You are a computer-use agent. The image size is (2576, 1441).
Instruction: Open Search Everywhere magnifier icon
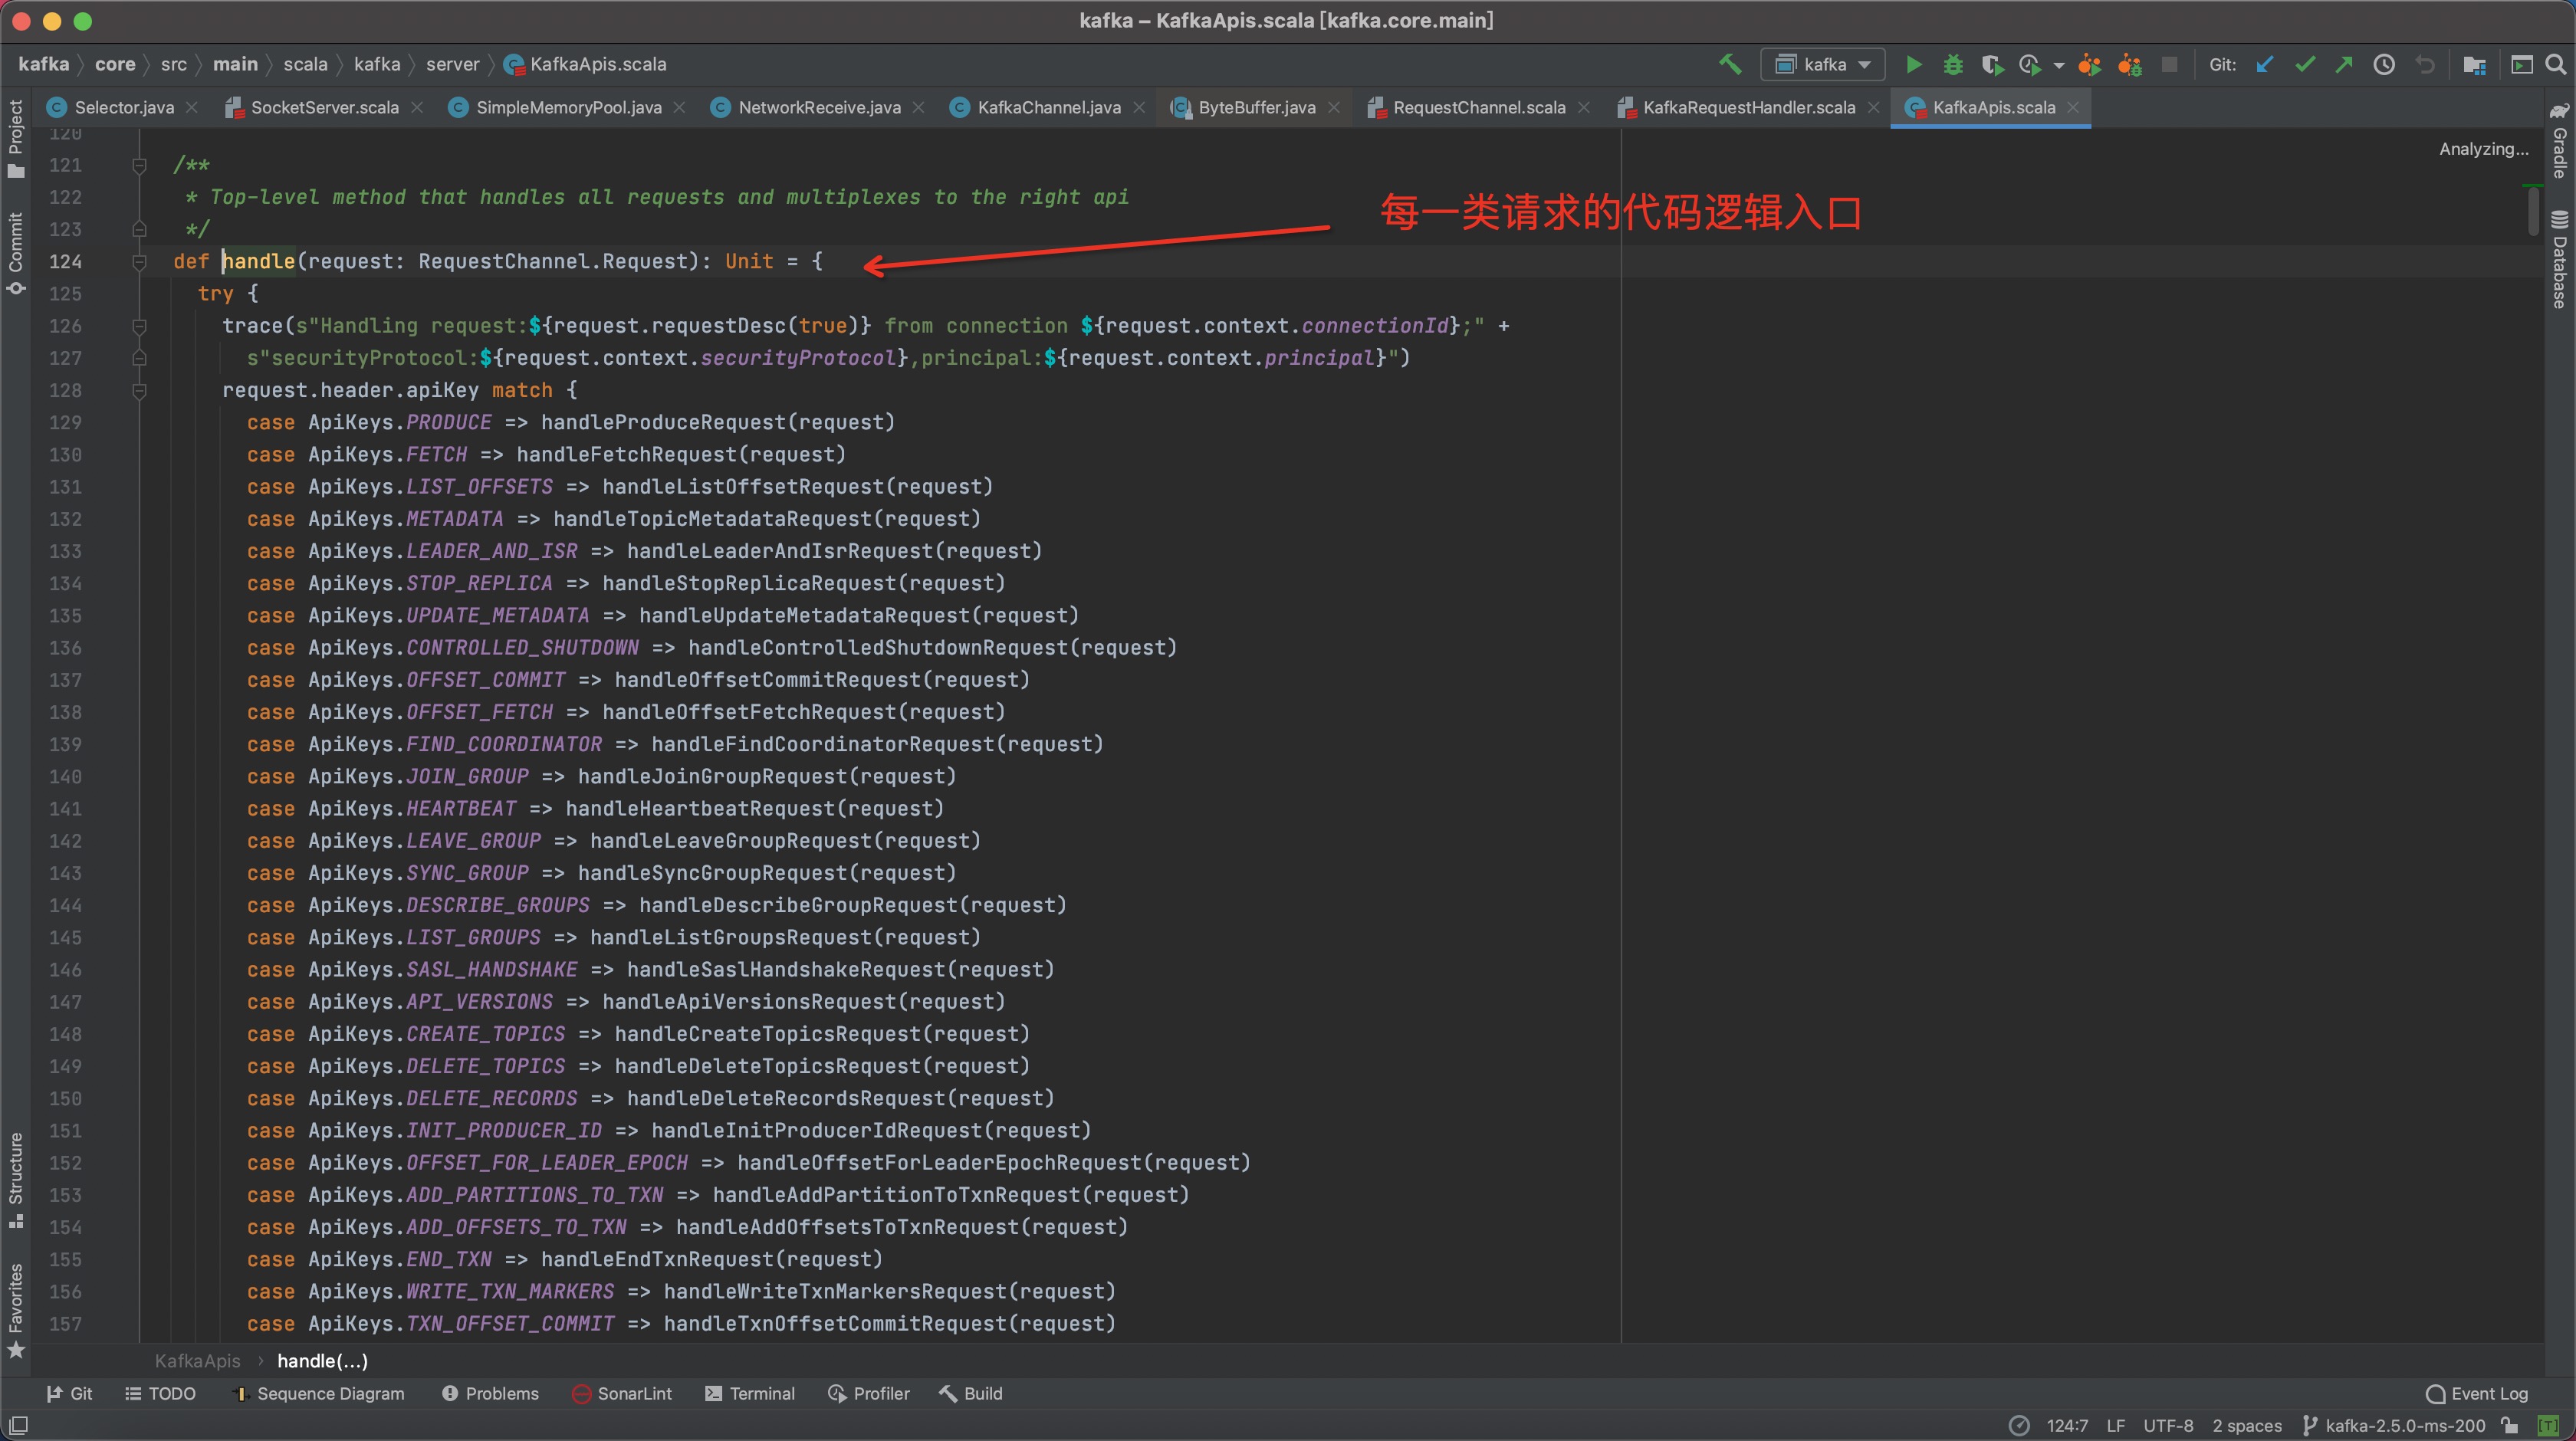tap(2555, 65)
